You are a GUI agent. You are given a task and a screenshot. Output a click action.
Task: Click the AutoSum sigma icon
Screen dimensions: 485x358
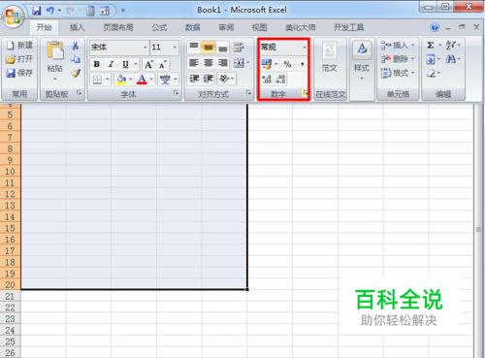click(x=431, y=46)
